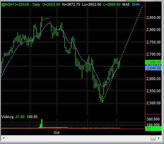Click the tallest green volume bar
This screenshot has width=164, height=144.
click(x=42, y=123)
